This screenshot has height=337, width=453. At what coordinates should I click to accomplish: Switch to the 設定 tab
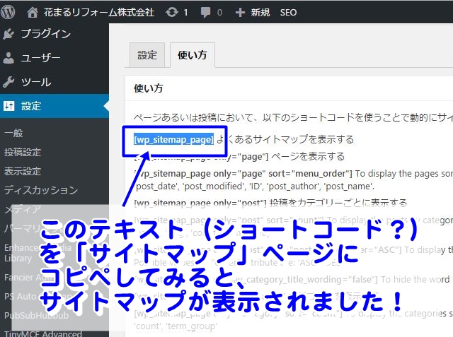(x=147, y=55)
